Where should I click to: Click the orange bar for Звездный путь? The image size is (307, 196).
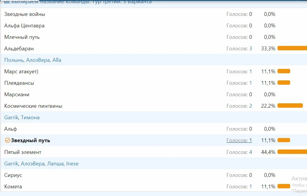click(x=284, y=140)
